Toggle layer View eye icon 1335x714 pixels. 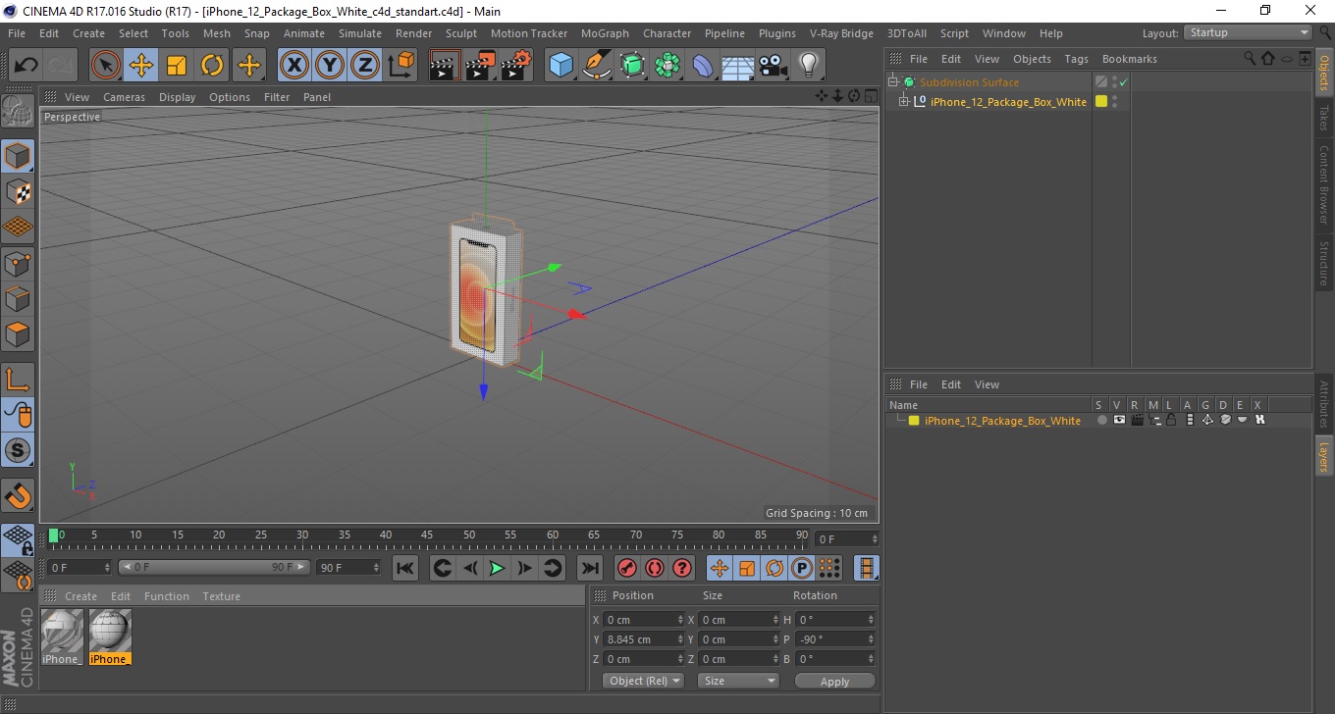pyautogui.click(x=1119, y=420)
